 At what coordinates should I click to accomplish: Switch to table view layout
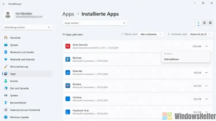pyautogui.click(x=210, y=23)
